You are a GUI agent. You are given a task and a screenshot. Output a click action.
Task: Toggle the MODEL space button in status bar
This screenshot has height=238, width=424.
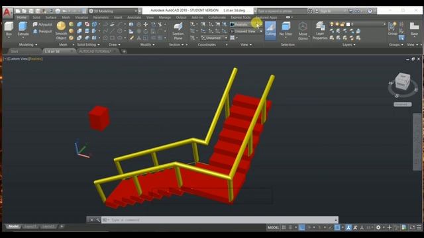tap(273, 227)
